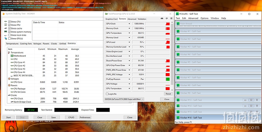The width and height of the screenshot is (262, 132).
Task: Open the GPU Clock sensor dropdown
Action: [129, 24]
